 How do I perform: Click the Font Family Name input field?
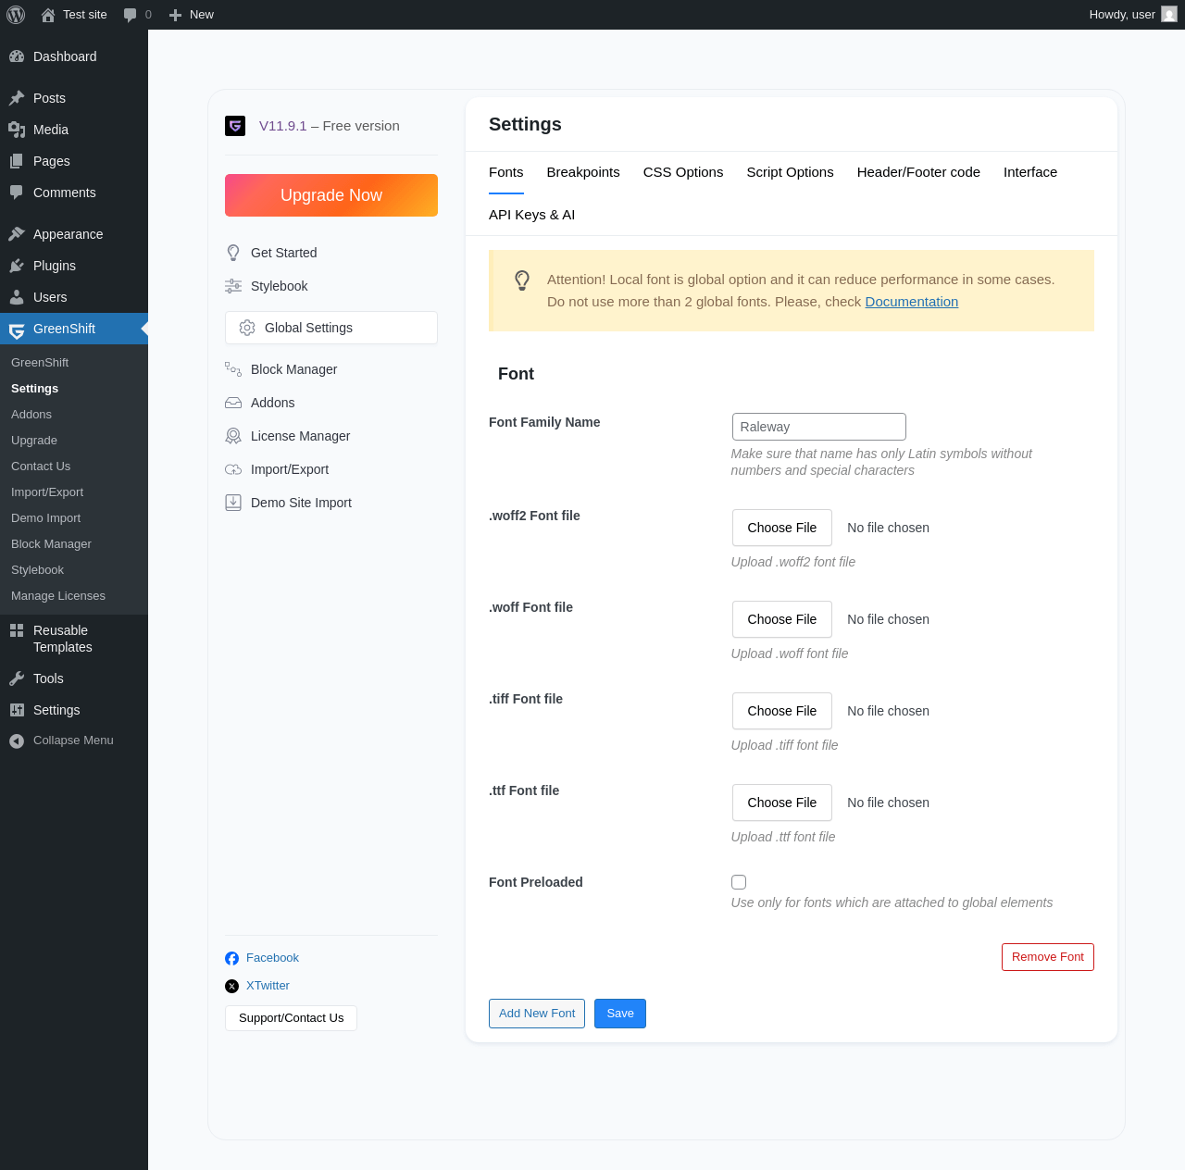(x=819, y=427)
